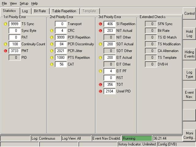Click the yellow Continuity Count LED

click(x=6, y=44)
